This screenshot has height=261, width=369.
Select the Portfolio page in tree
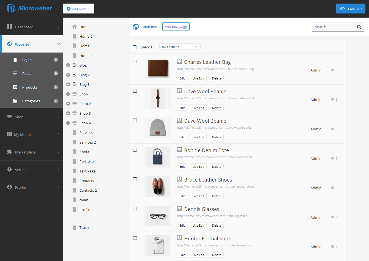pos(87,161)
